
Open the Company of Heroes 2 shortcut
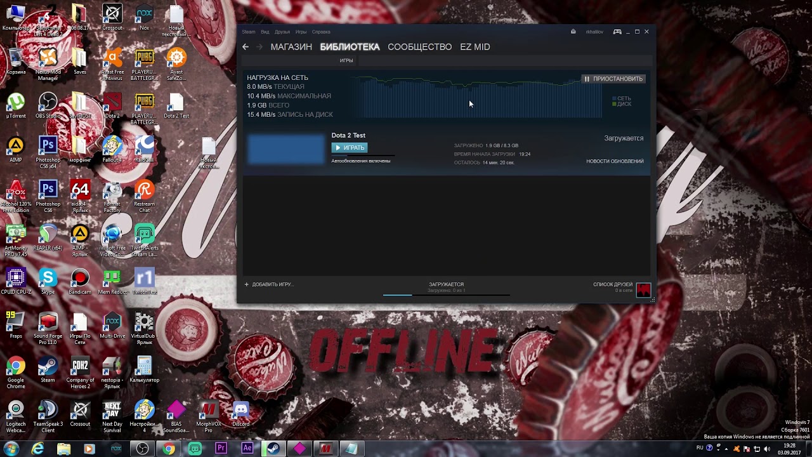80,371
